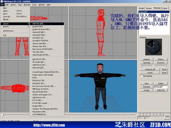
Task: Select Playstation TMD import entry
Action: (x=47, y=112)
